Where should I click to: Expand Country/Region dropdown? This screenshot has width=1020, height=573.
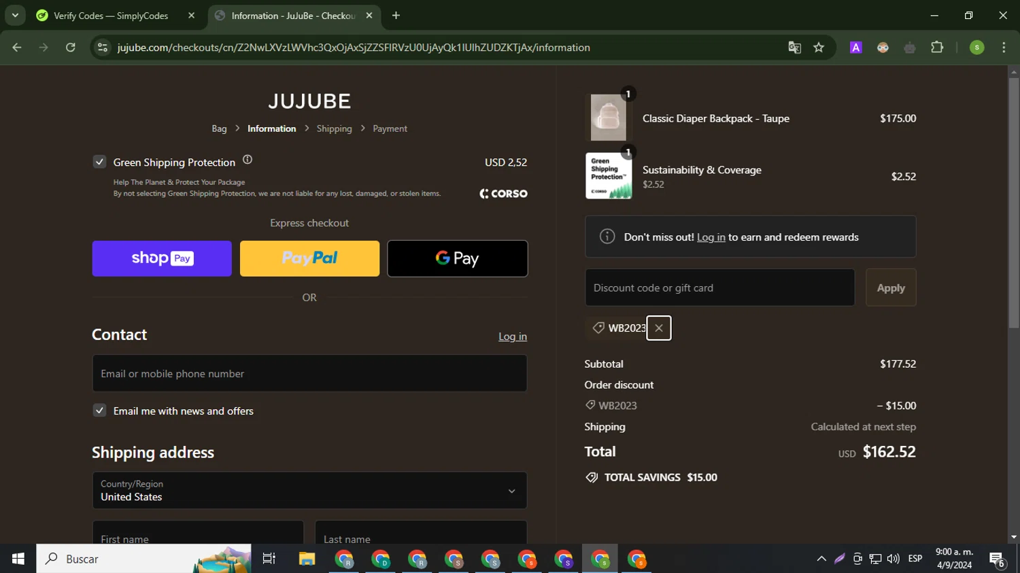coord(309,490)
